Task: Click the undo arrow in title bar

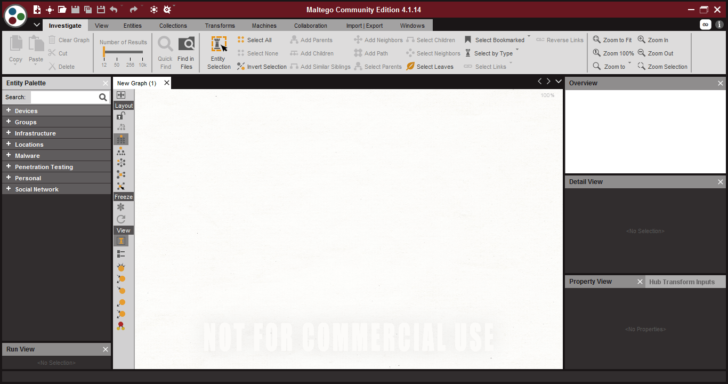Action: coord(114,10)
